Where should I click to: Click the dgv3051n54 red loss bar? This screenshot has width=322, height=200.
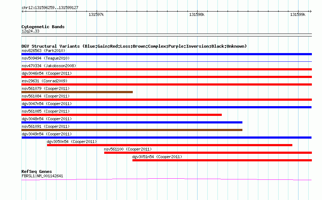pos(222,160)
